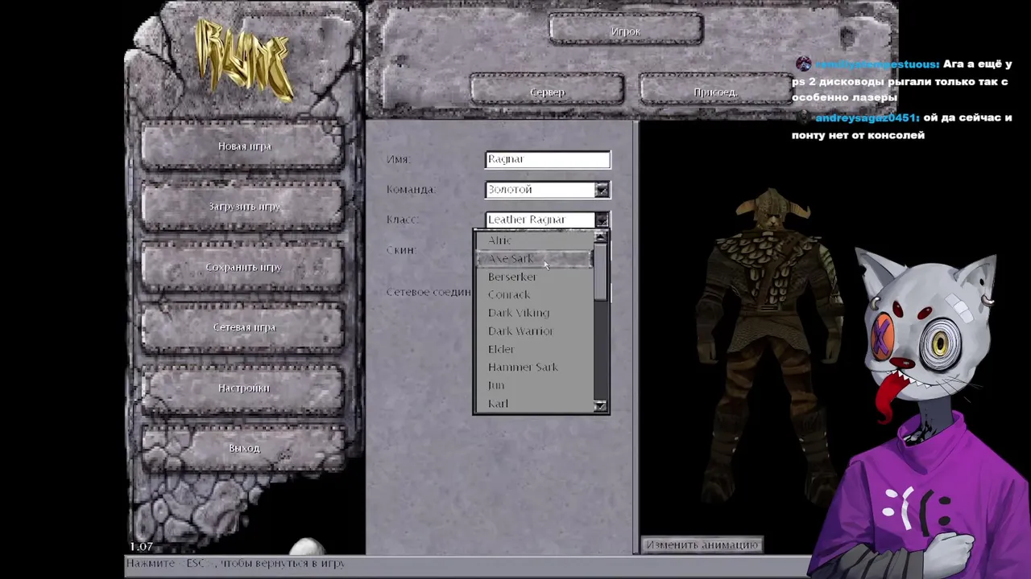Screen dimensions: 1031x579
Task: Open the Команда dropdown showing Золотой
Action: click(548, 190)
